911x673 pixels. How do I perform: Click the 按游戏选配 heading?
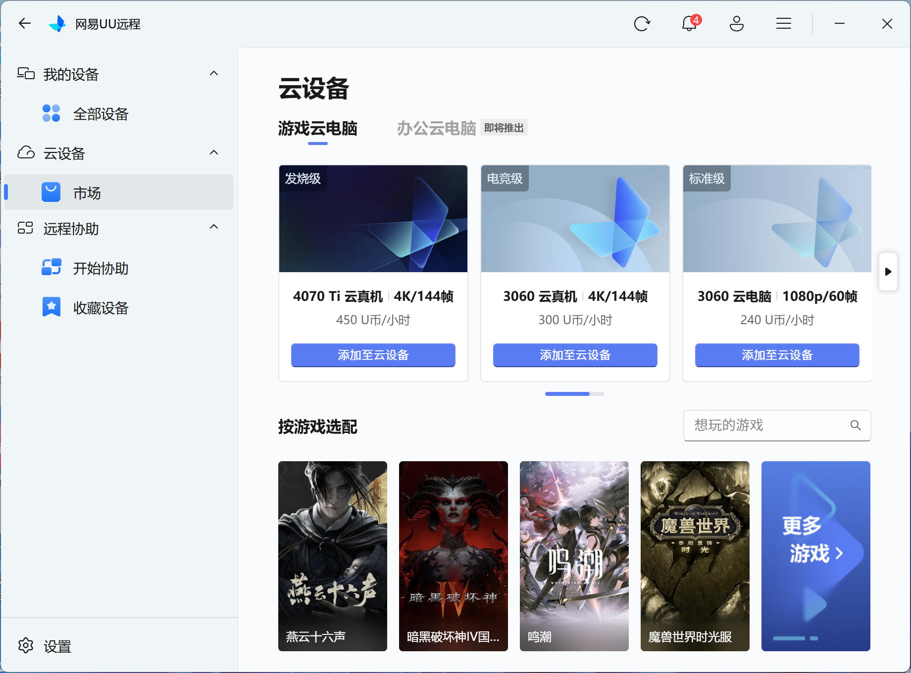click(x=318, y=427)
